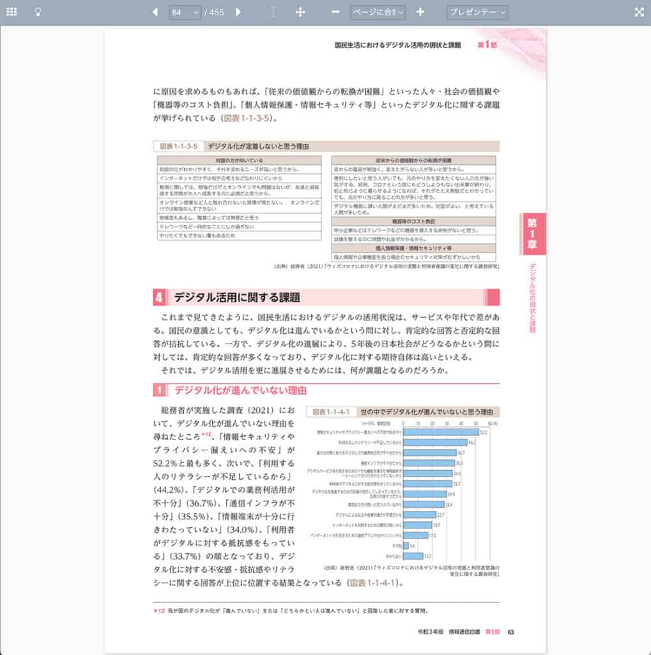Go to the previous page
The width and height of the screenshot is (651, 655).
(155, 12)
